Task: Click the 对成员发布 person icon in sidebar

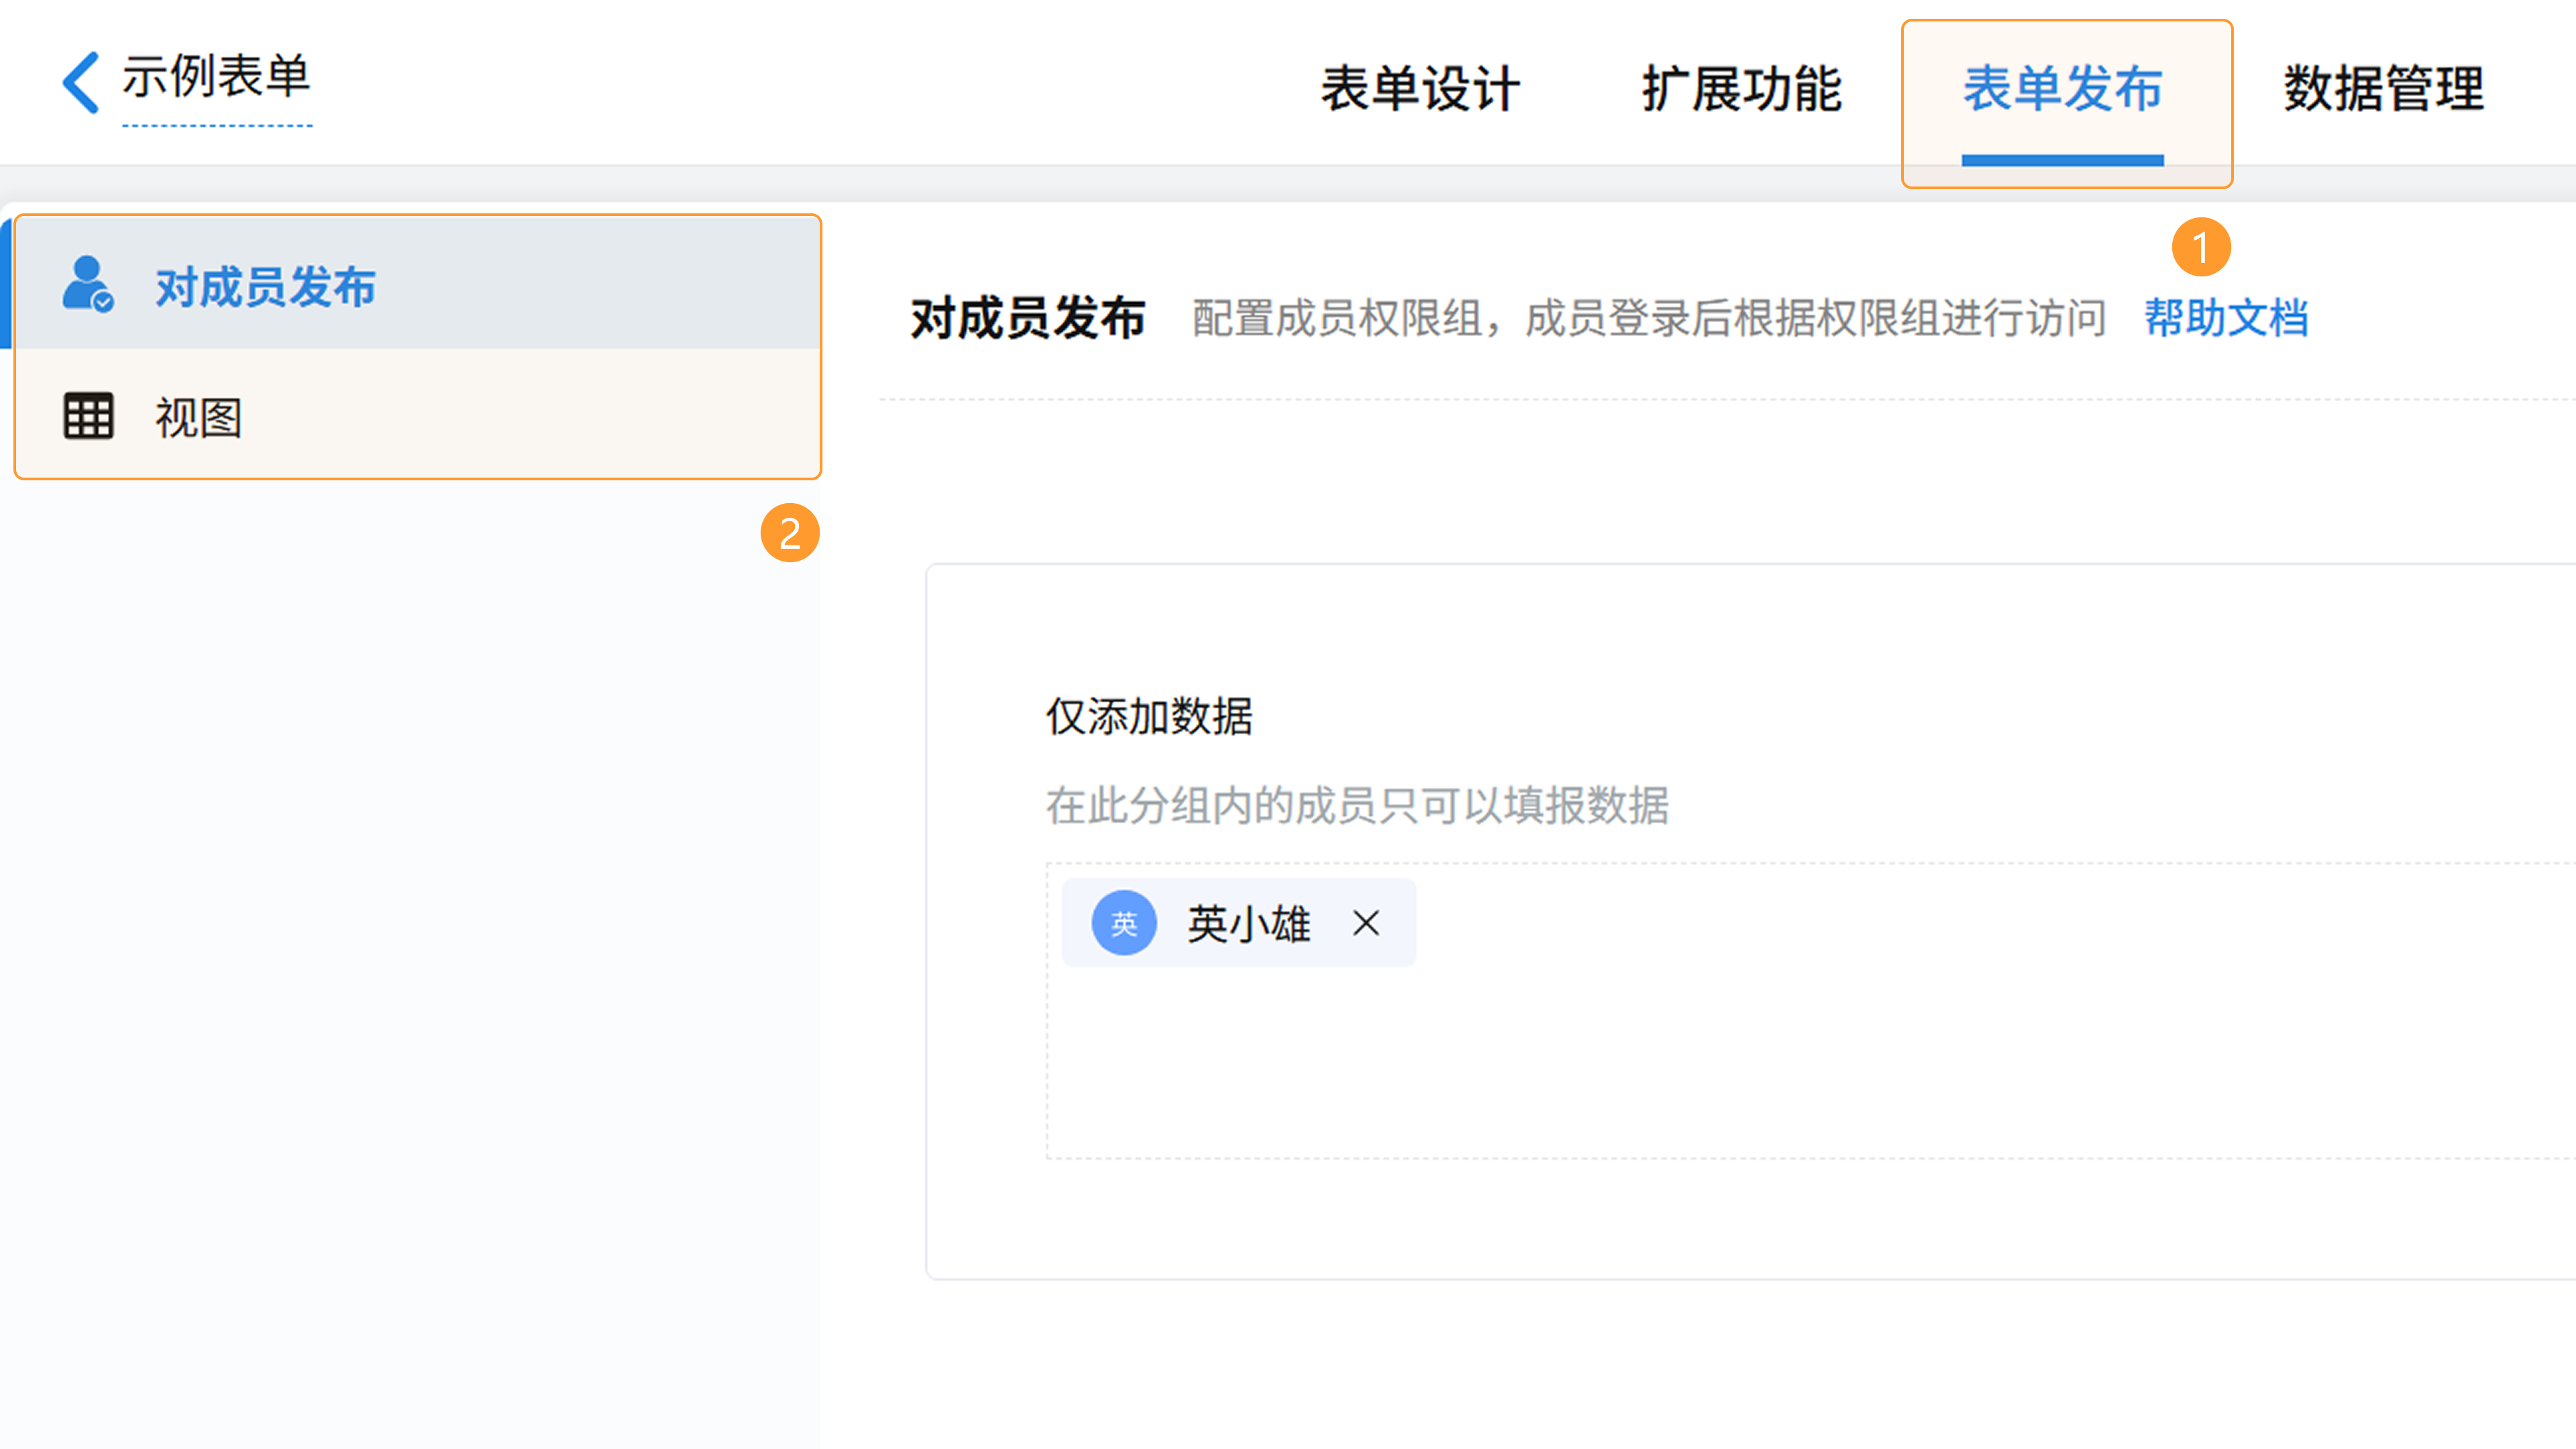Action: [x=87, y=285]
